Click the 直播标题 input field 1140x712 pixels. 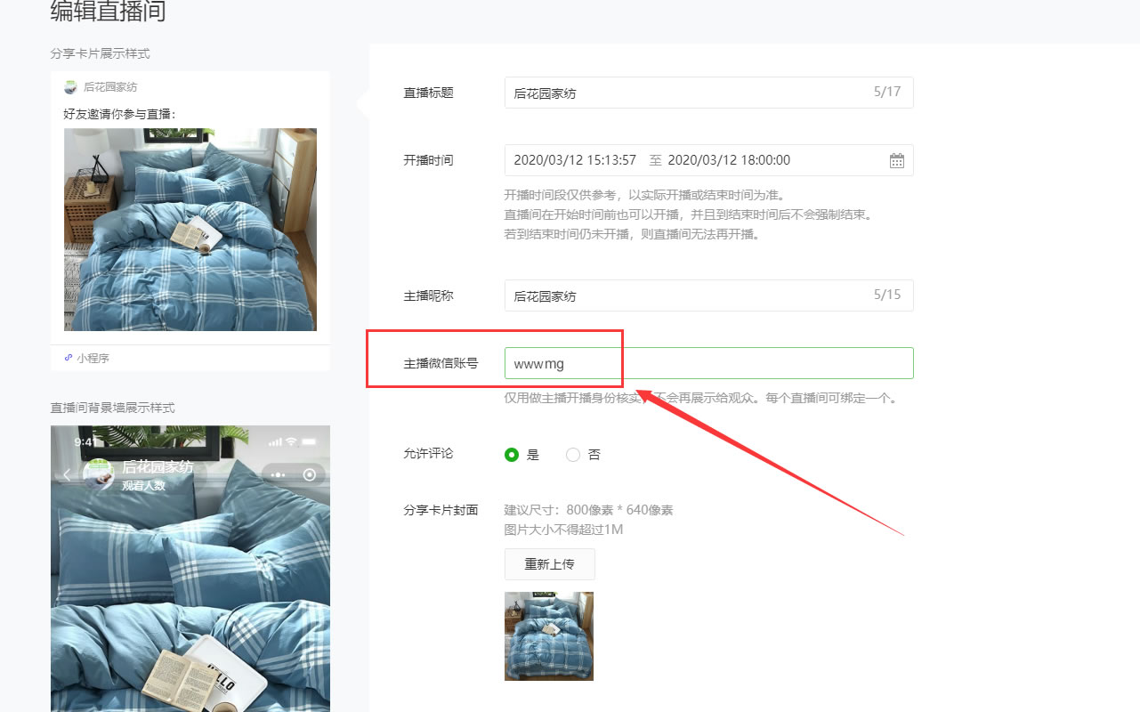point(708,93)
